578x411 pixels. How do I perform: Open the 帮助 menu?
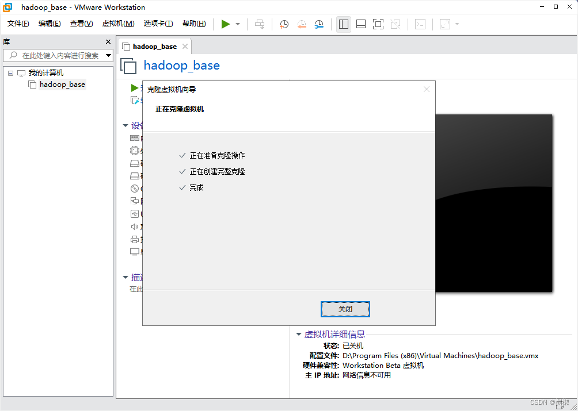pyautogui.click(x=194, y=24)
